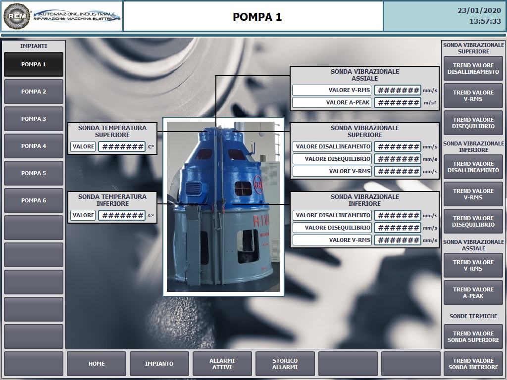Open Trend Valore Sonda Inferiore

tap(473, 364)
